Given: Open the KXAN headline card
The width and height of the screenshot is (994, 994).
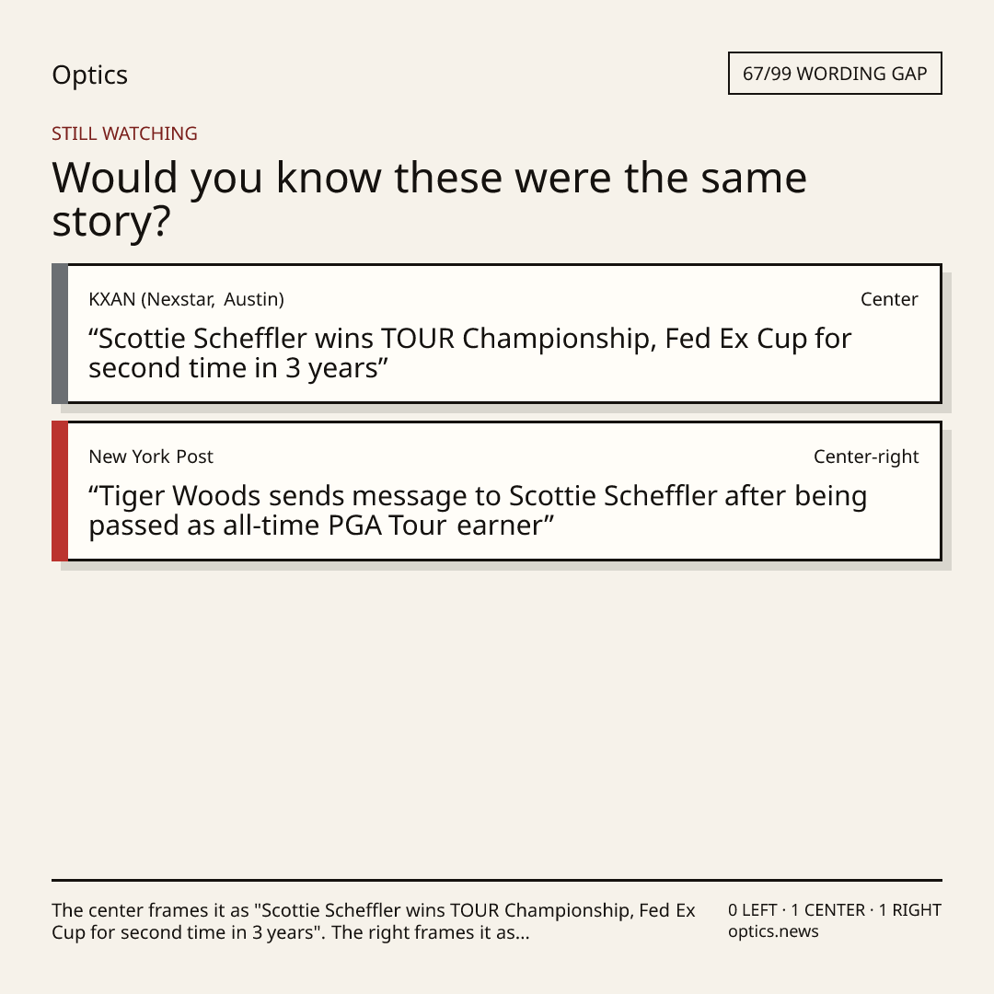Looking at the screenshot, I should coord(497,333).
